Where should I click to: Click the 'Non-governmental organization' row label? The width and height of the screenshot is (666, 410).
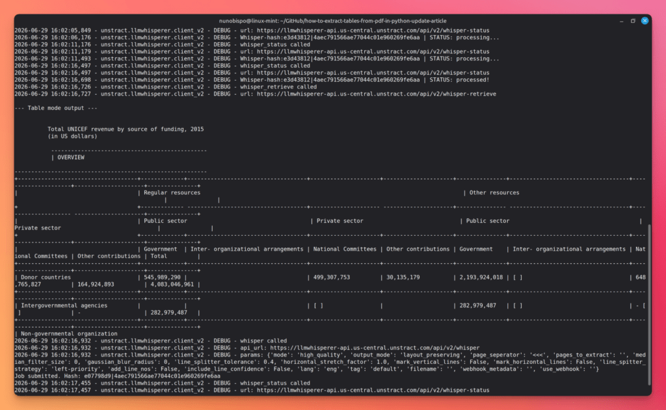69,334
